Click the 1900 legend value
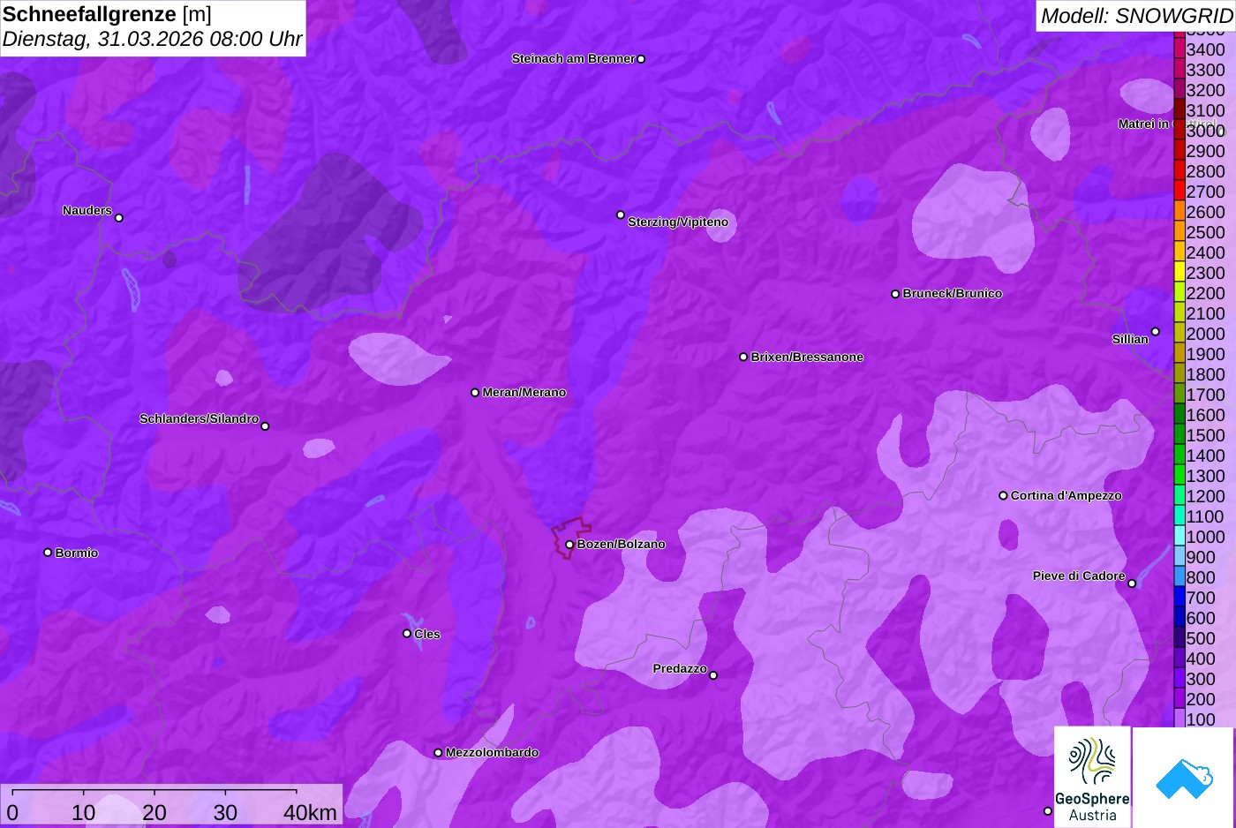1236x828 pixels. [1205, 355]
